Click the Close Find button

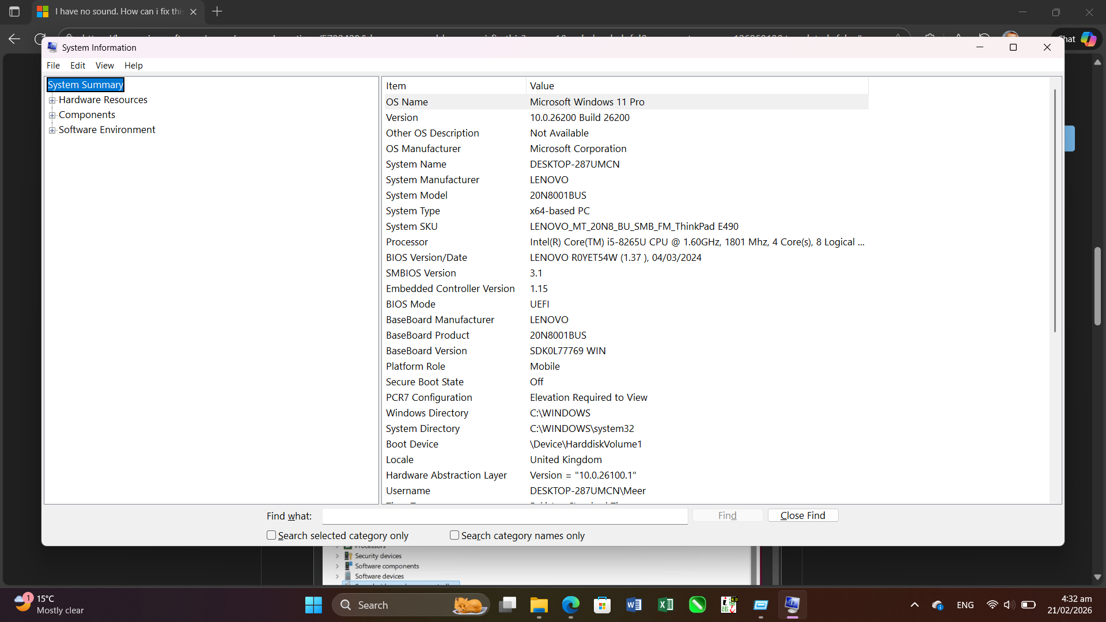[x=803, y=515]
